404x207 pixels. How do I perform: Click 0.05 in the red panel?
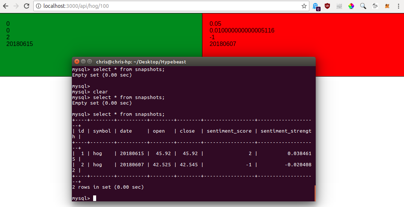point(215,24)
